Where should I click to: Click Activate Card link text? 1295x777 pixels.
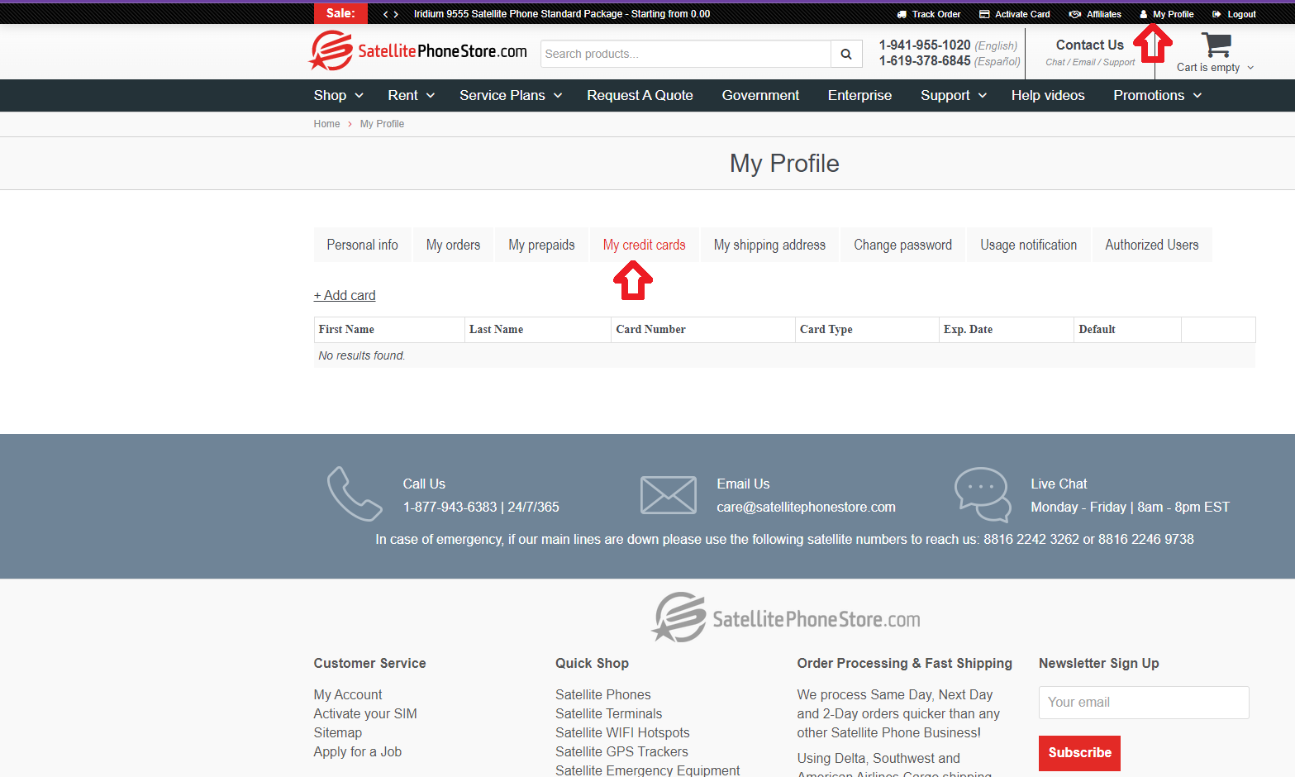click(x=1022, y=14)
